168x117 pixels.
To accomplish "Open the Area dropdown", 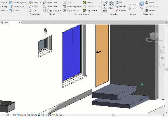I will 92,3.
